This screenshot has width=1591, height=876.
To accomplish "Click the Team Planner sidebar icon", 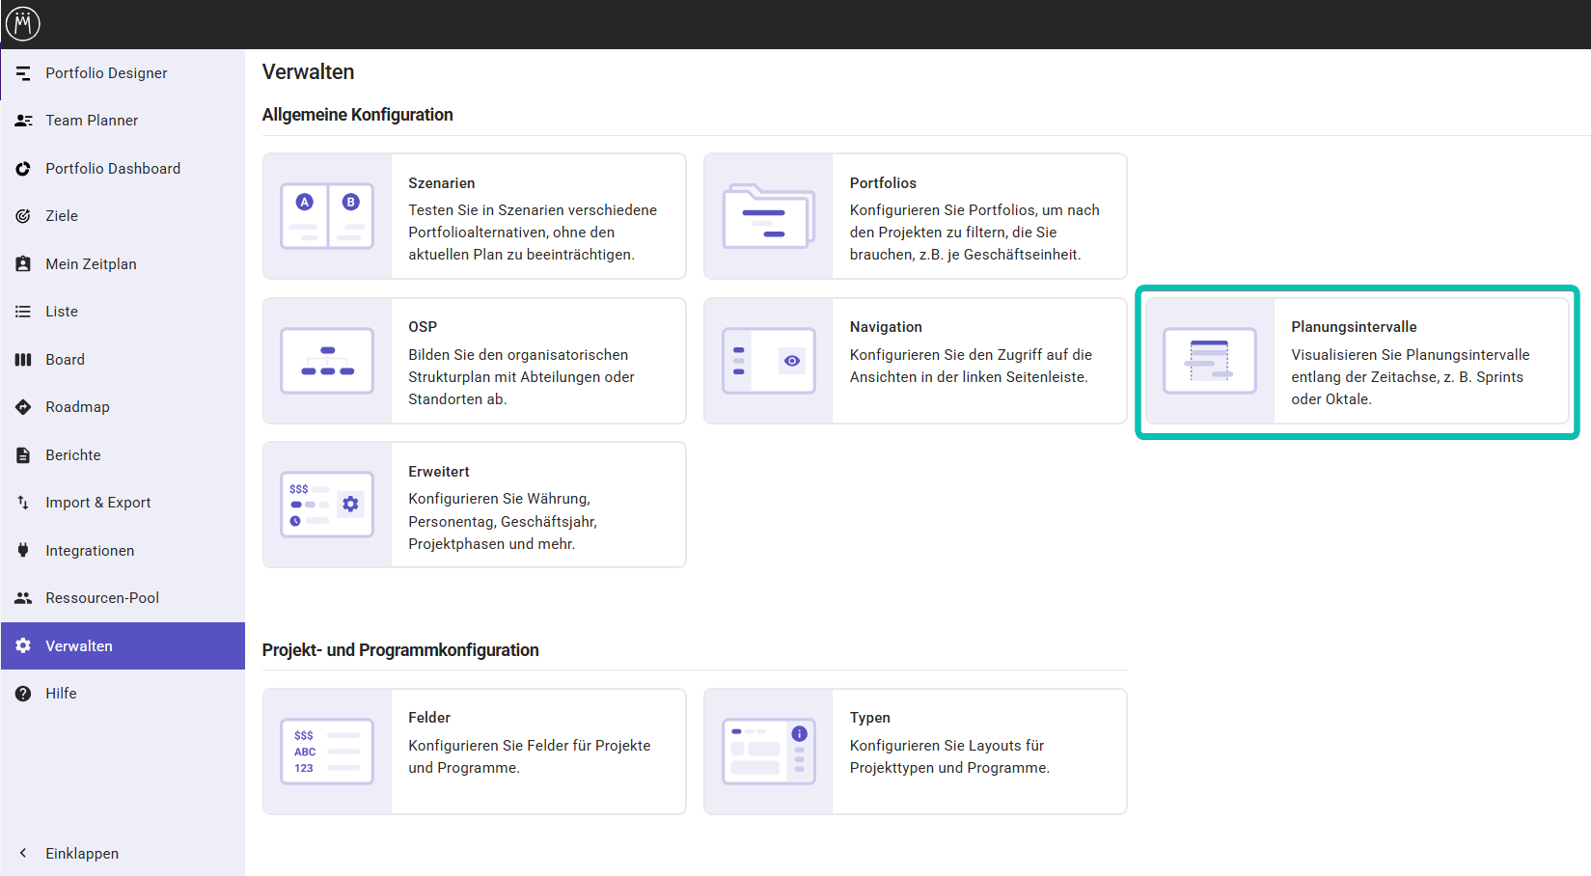I will [x=23, y=121].
